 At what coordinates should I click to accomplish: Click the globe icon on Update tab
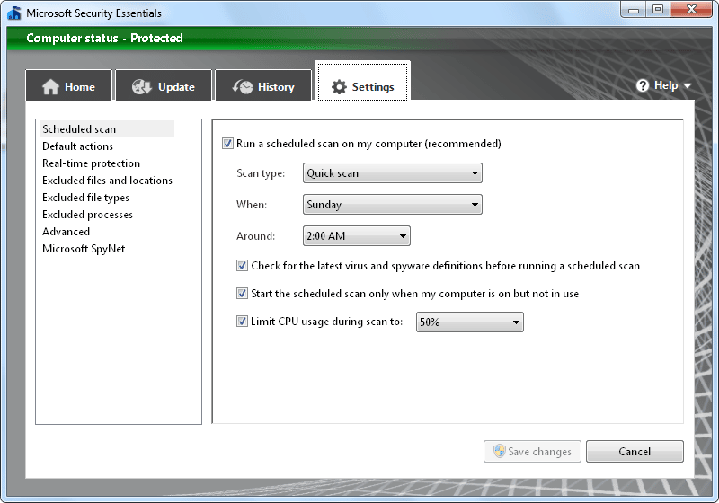[x=141, y=87]
